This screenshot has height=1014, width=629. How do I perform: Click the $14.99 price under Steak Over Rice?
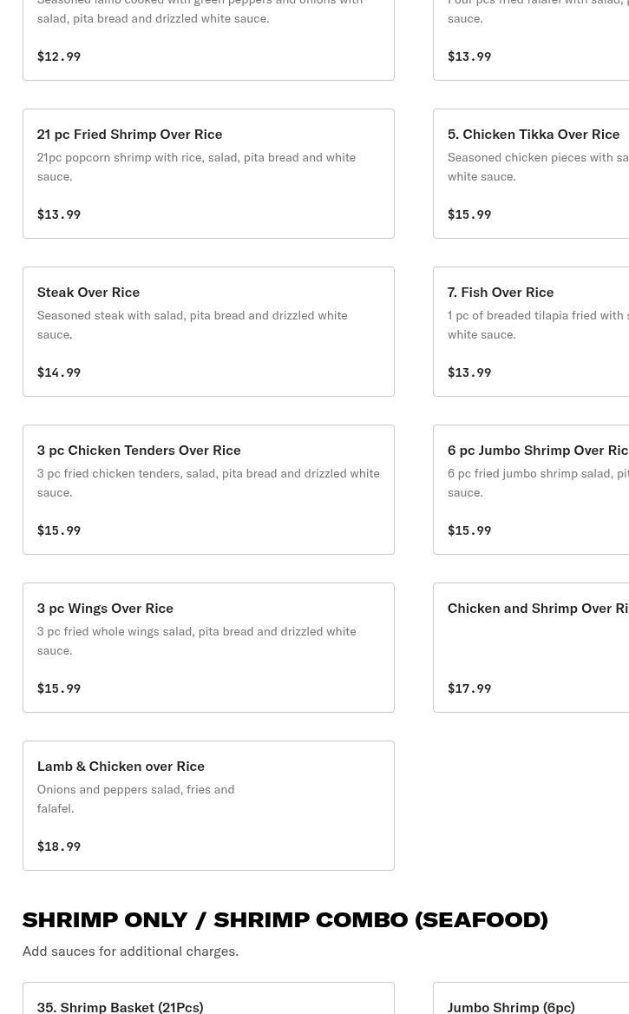pyautogui.click(x=59, y=372)
